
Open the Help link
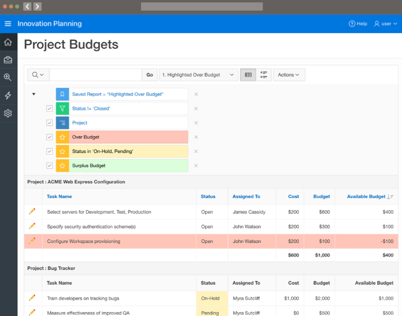tap(358, 24)
